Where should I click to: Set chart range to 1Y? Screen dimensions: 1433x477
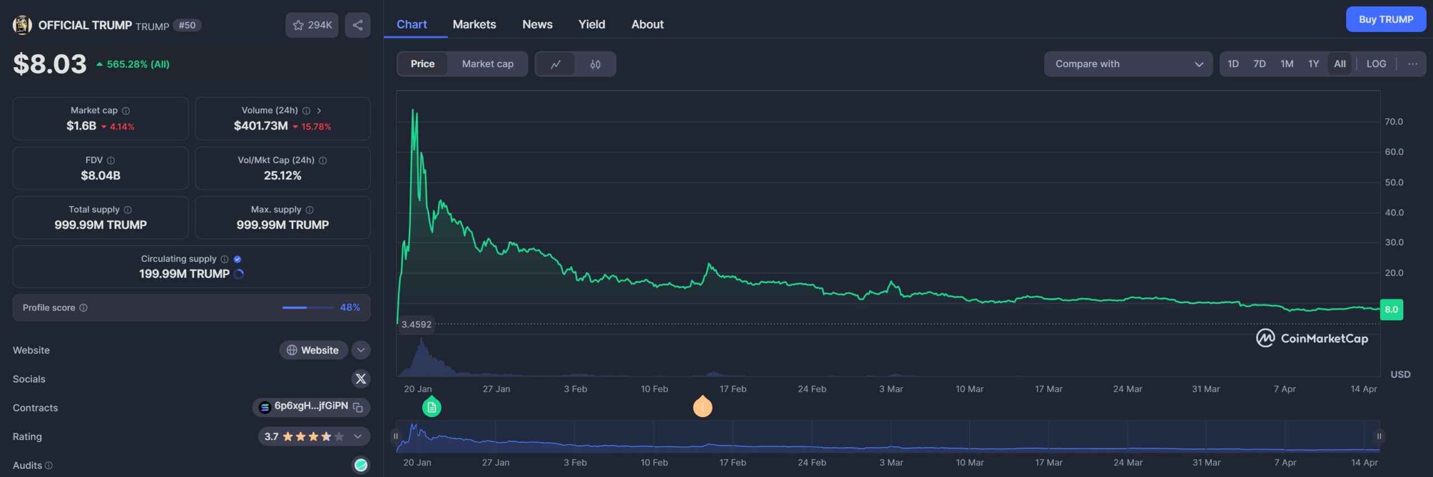1313,64
